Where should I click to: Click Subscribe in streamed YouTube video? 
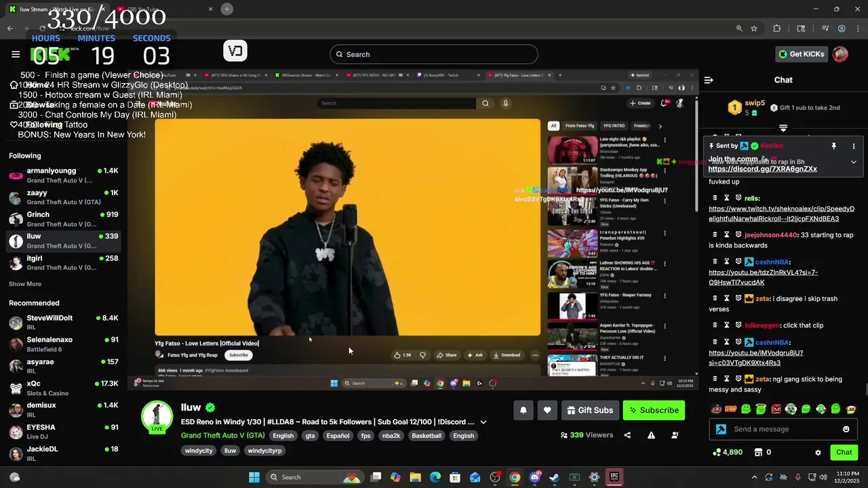pyautogui.click(x=238, y=355)
